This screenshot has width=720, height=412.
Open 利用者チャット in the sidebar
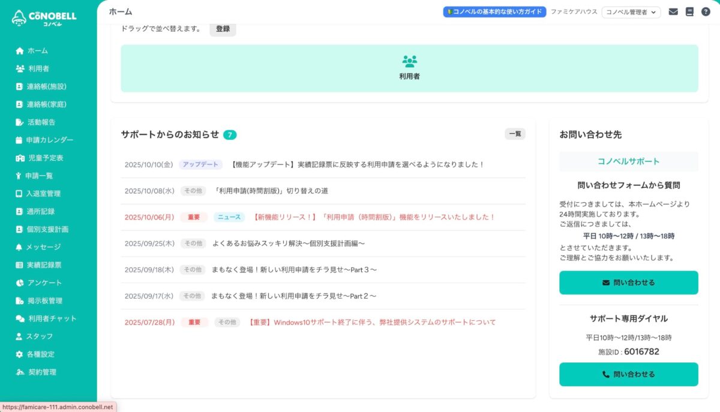click(52, 318)
